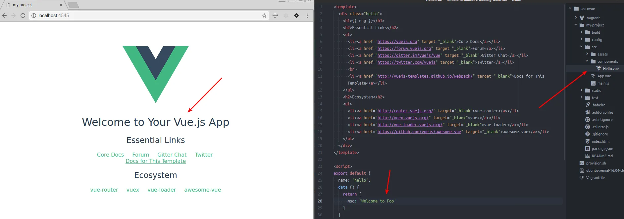624x219 pixels.
Task: Click the package.json file icon
Action: point(588,149)
